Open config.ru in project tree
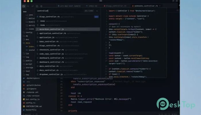The image size is (201, 115). 30,103
